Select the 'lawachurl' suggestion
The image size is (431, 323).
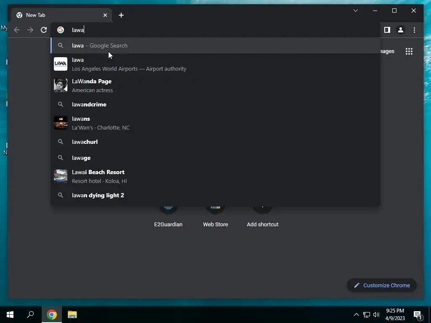pyautogui.click(x=216, y=142)
